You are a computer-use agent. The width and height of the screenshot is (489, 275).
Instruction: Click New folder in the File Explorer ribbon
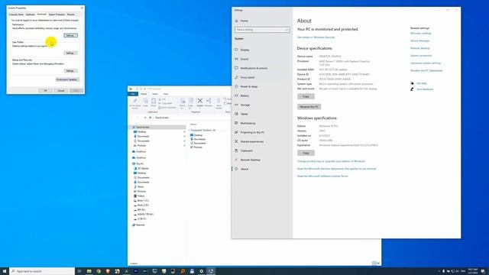219,103
